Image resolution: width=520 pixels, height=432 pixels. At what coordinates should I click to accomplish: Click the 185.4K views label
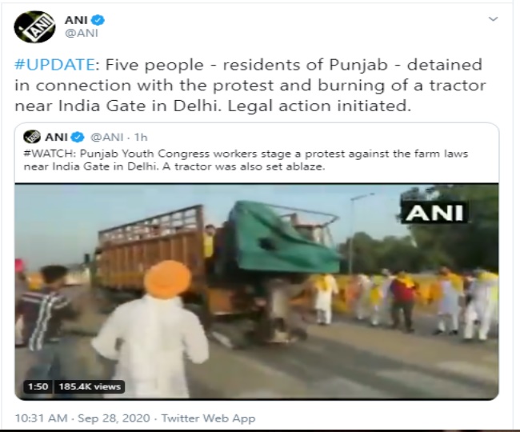[x=90, y=386]
